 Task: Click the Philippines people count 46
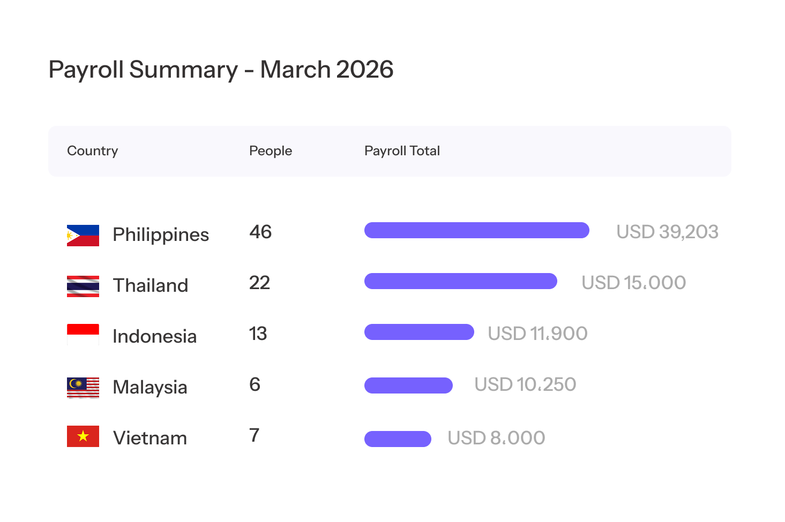(260, 232)
